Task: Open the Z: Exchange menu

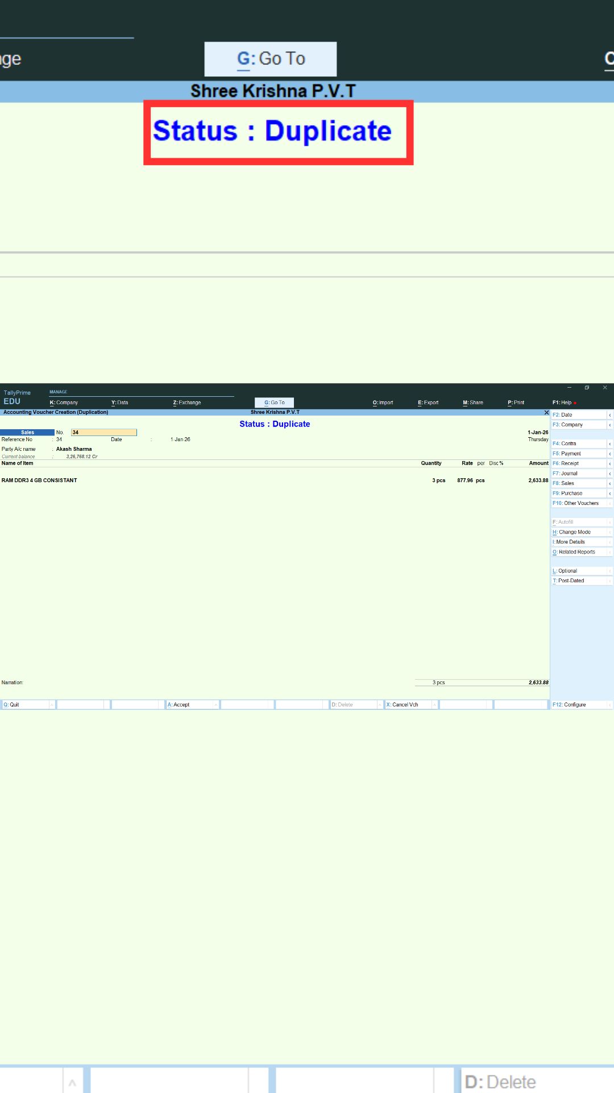Action: coord(187,402)
